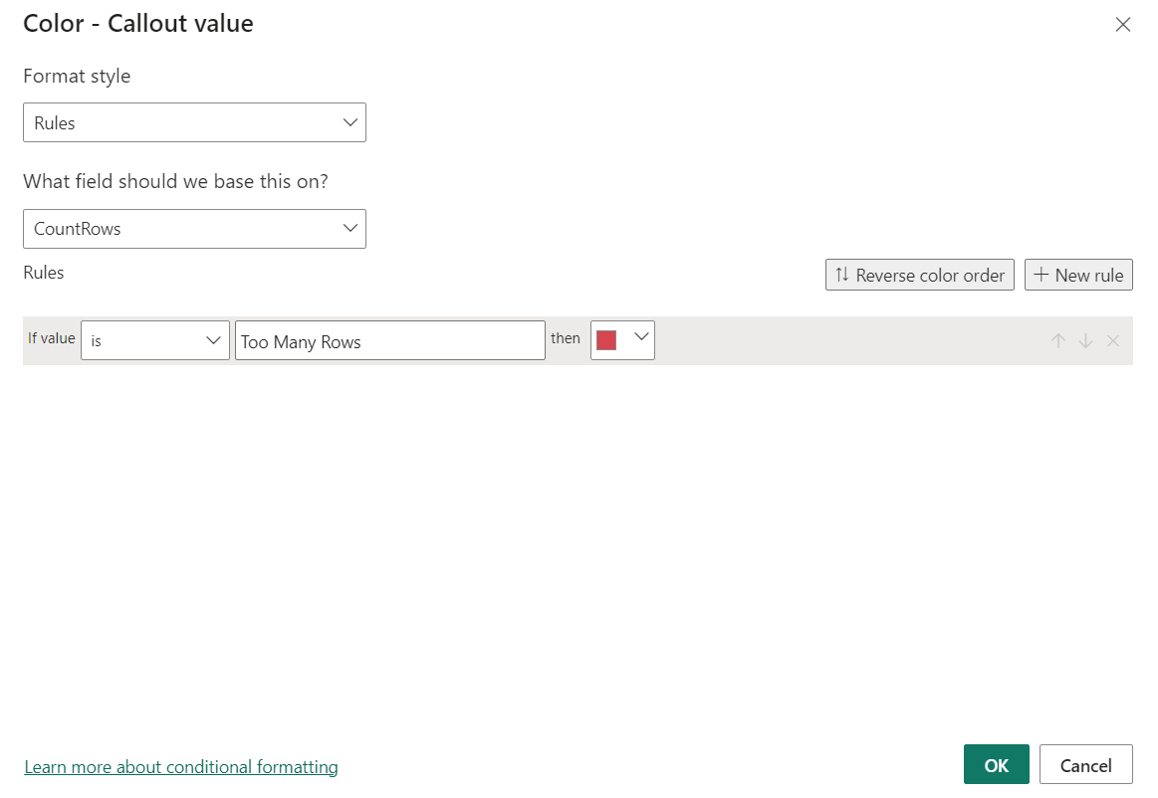The image size is (1158, 798).
Task: Open the 'is' condition operator dropdown
Action: [x=155, y=340]
